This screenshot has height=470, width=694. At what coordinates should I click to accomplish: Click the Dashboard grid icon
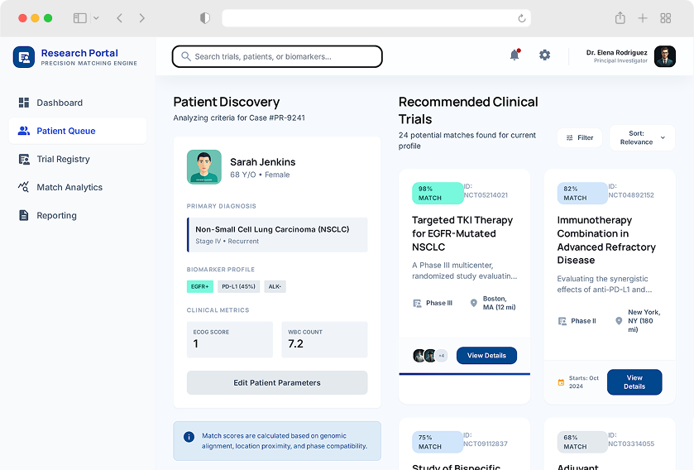pyautogui.click(x=24, y=103)
